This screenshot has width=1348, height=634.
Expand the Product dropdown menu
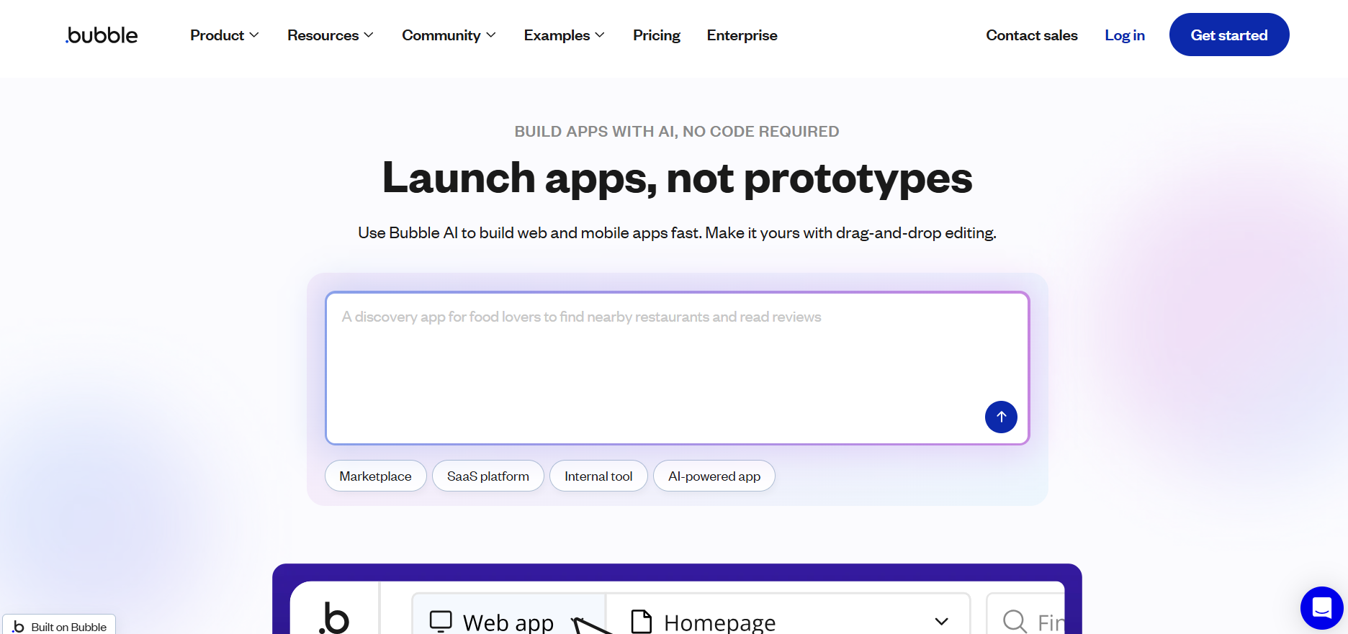(224, 35)
